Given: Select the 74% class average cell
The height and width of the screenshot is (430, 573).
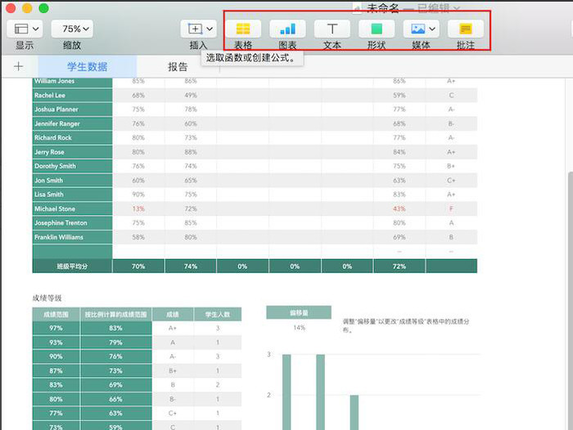Looking at the screenshot, I should coord(191,267).
